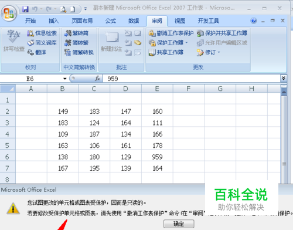293x230 pixels.
Task: Select column H header
Action: (x=251, y=89)
